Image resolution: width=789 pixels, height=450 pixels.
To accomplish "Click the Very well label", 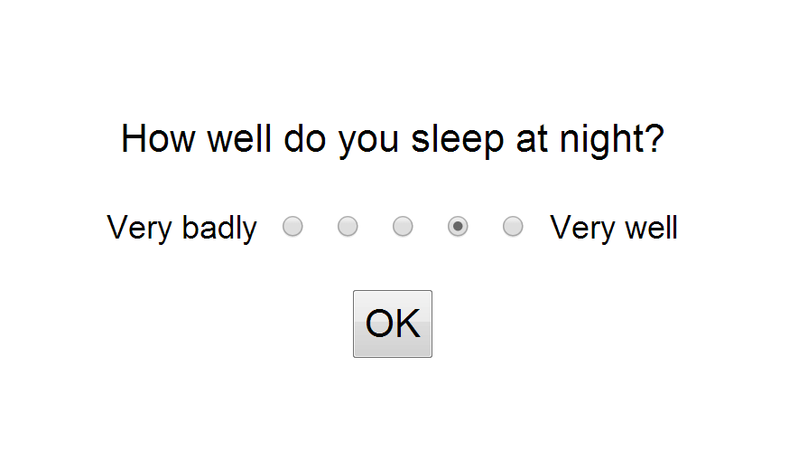I will [614, 228].
